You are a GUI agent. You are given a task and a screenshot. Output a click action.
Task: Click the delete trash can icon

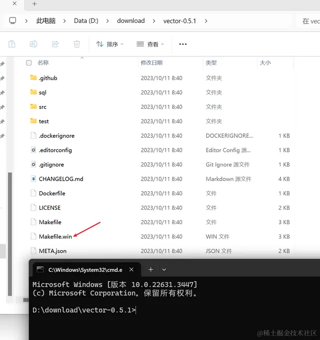click(76, 44)
